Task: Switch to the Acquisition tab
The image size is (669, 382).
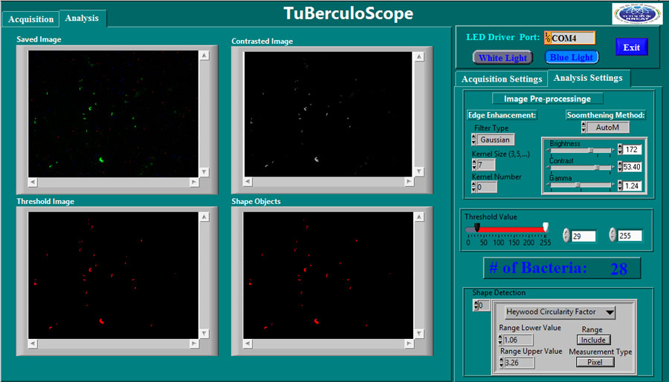Action: point(30,19)
